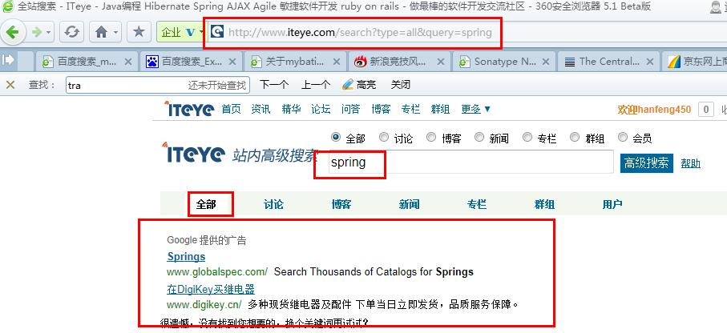Expand the 更多 dropdown menu
Screen dimensions: 727x333
(x=475, y=110)
